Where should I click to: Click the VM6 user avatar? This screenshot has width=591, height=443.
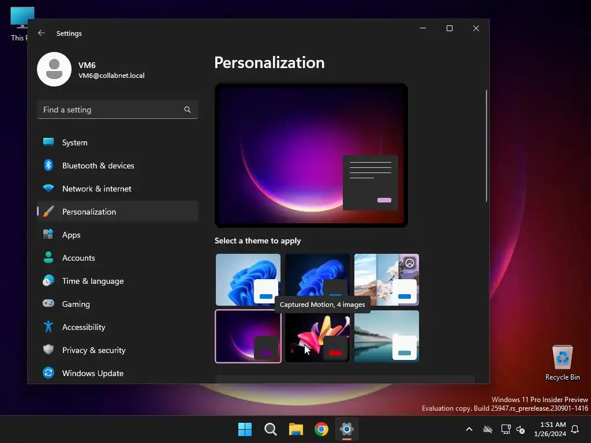point(54,69)
